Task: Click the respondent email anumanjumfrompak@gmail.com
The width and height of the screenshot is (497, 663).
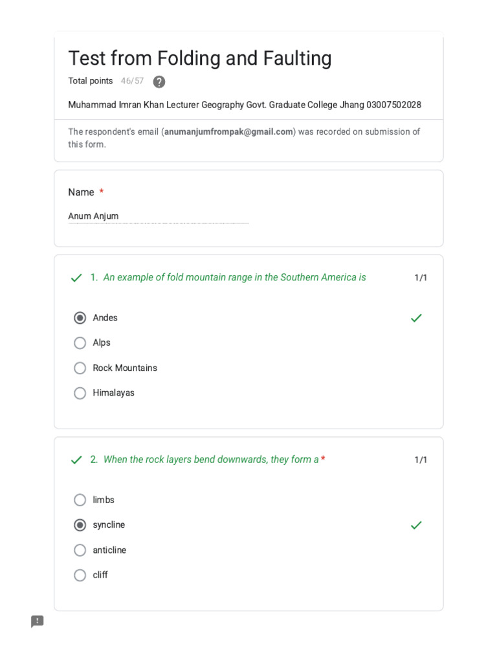Action: 228,131
